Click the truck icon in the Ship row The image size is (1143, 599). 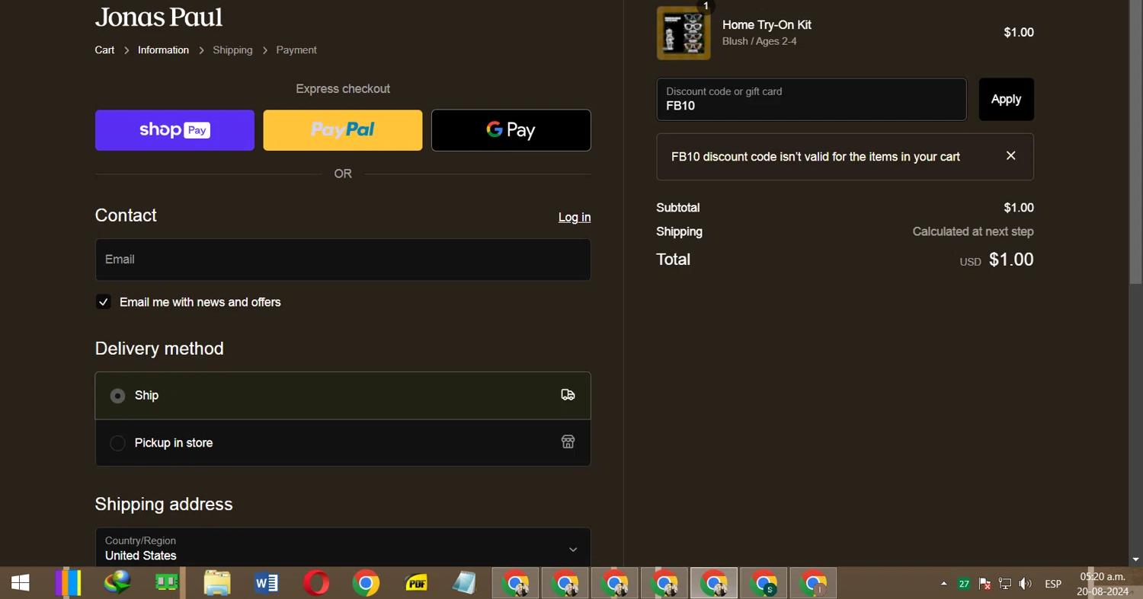(x=568, y=395)
